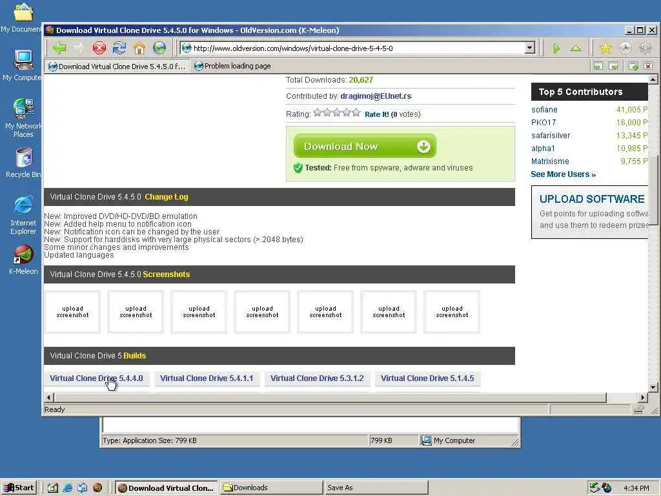Click first upload screenshot thumbnail
Image resolution: width=661 pixels, height=496 pixels.
pos(72,312)
